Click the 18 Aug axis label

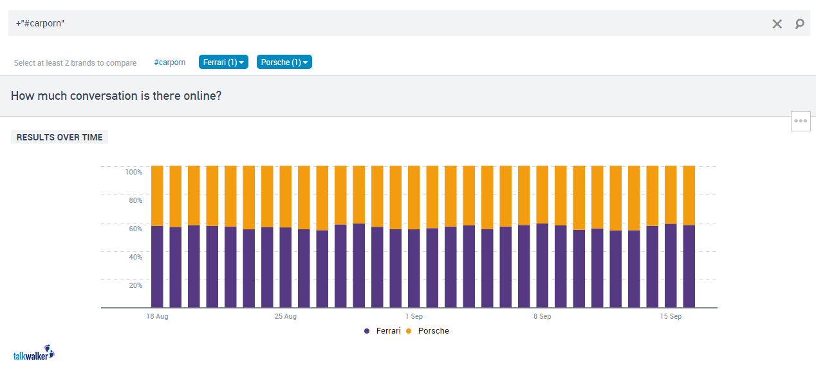tap(157, 316)
